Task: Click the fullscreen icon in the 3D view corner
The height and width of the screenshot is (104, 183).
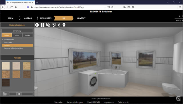Action: click(x=178, y=98)
